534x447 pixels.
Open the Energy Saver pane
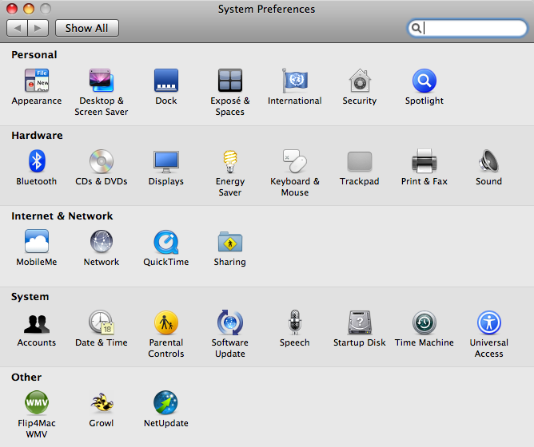click(230, 162)
